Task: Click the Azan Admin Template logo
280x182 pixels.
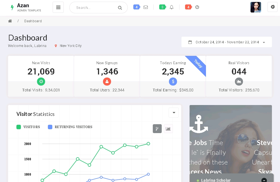Action: point(26,8)
